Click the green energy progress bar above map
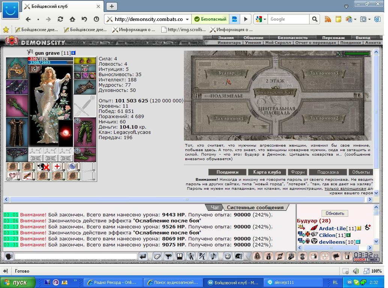The height and width of the screenshot is (288, 388). pos(356,54)
